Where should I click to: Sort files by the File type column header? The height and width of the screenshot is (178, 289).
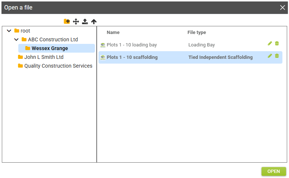[197, 33]
